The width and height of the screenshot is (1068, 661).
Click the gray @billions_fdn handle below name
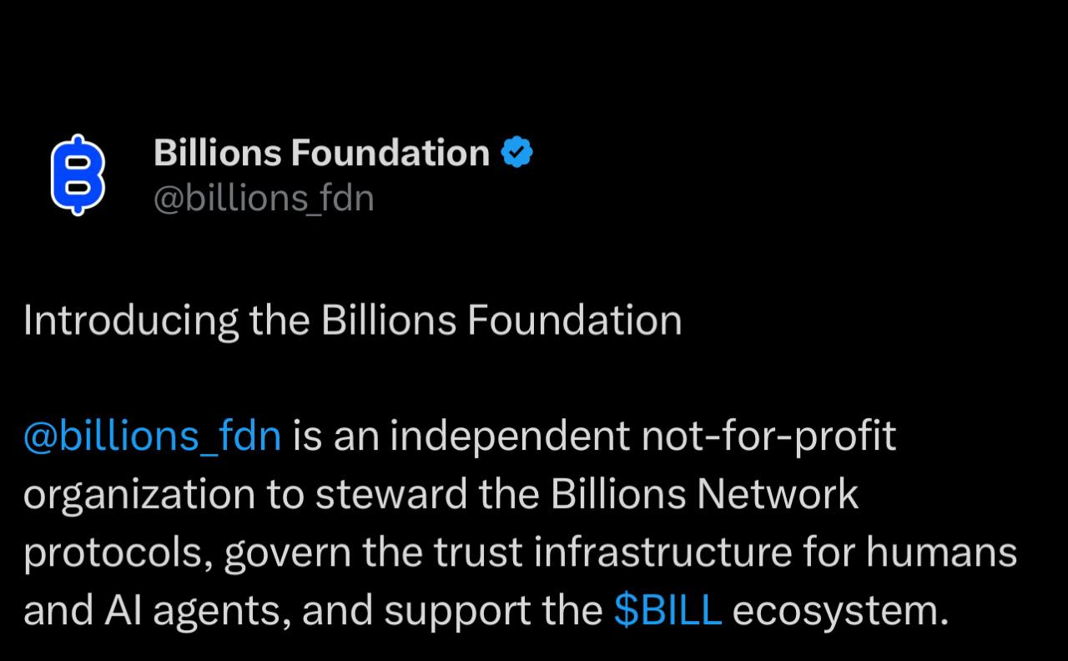tap(264, 199)
